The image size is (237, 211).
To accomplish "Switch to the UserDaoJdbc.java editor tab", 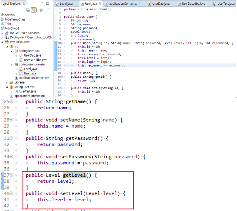I will (191, 4).
